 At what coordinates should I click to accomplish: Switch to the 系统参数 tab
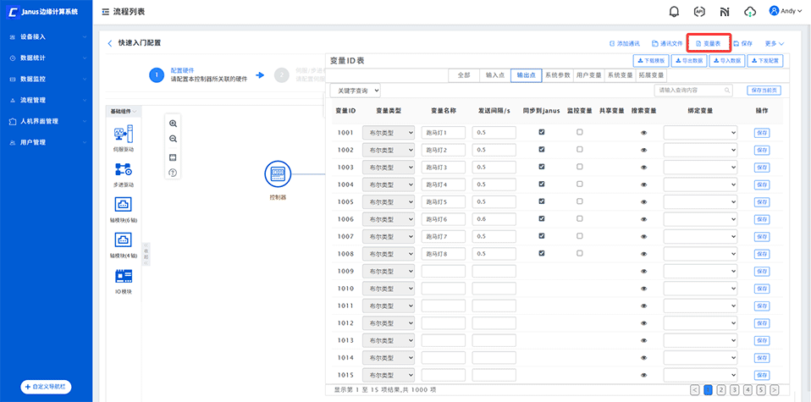point(557,74)
